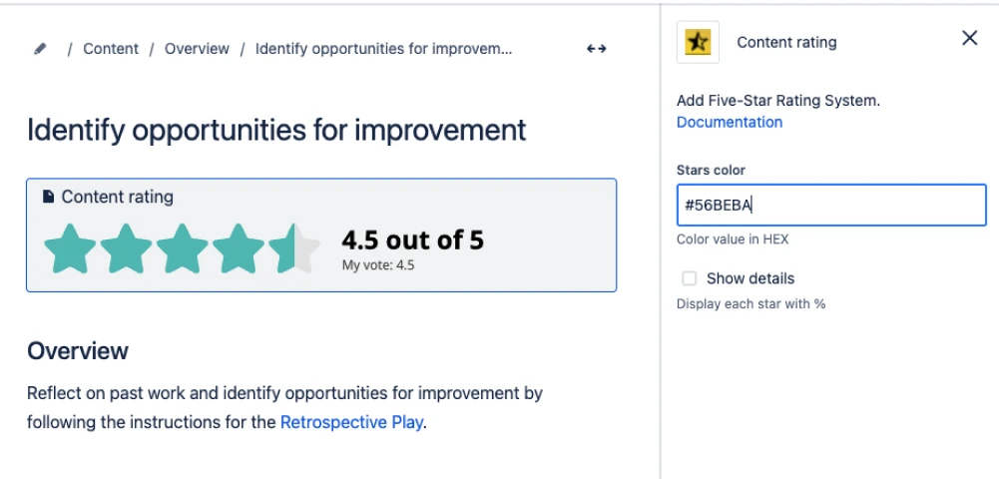
Task: Enable the Show details checkbox
Action: point(689,278)
